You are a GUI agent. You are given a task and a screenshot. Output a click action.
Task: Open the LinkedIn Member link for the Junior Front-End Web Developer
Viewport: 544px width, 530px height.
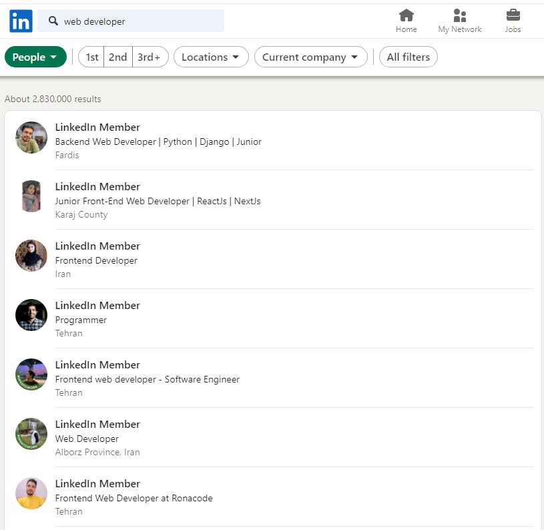pyautogui.click(x=97, y=187)
